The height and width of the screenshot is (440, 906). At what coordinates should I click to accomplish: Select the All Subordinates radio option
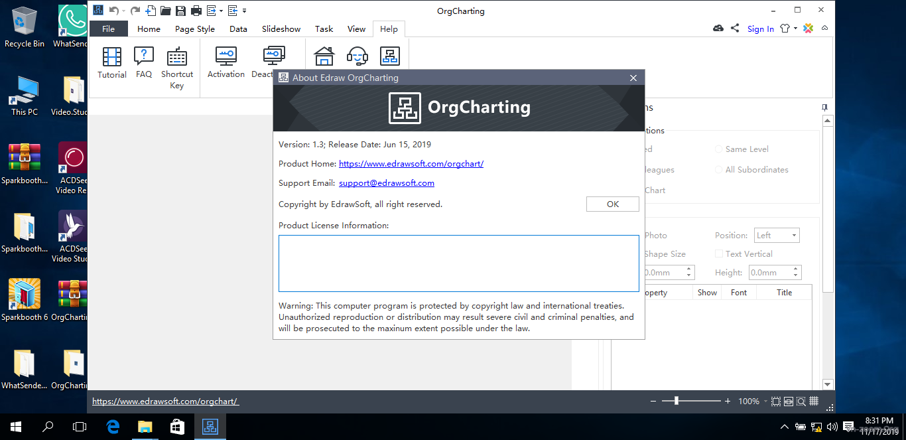752,170
